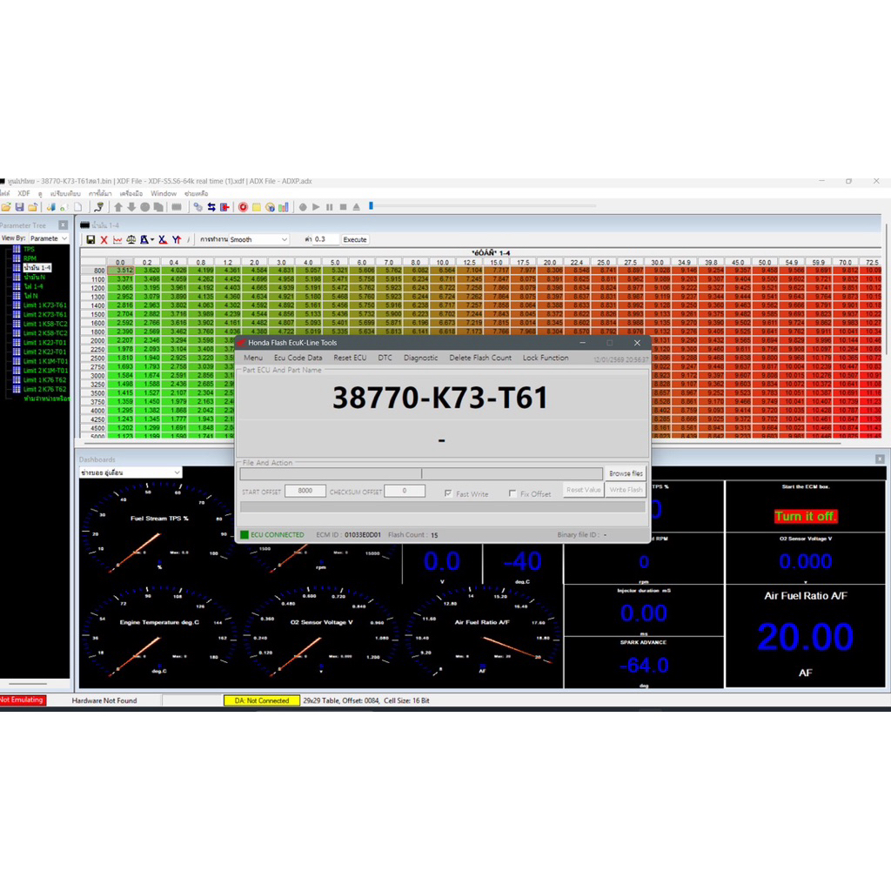
Task: Open the DTC menu
Action: point(385,358)
